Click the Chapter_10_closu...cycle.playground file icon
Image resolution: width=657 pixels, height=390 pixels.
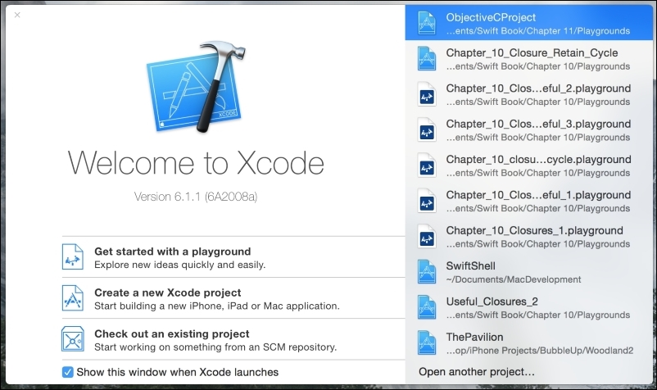pyautogui.click(x=427, y=166)
